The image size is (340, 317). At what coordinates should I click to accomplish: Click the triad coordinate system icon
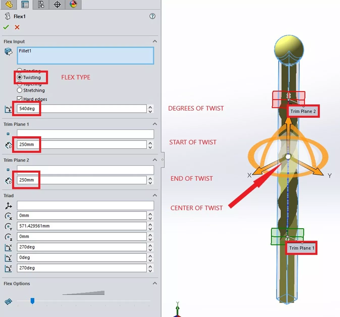(x=8, y=205)
